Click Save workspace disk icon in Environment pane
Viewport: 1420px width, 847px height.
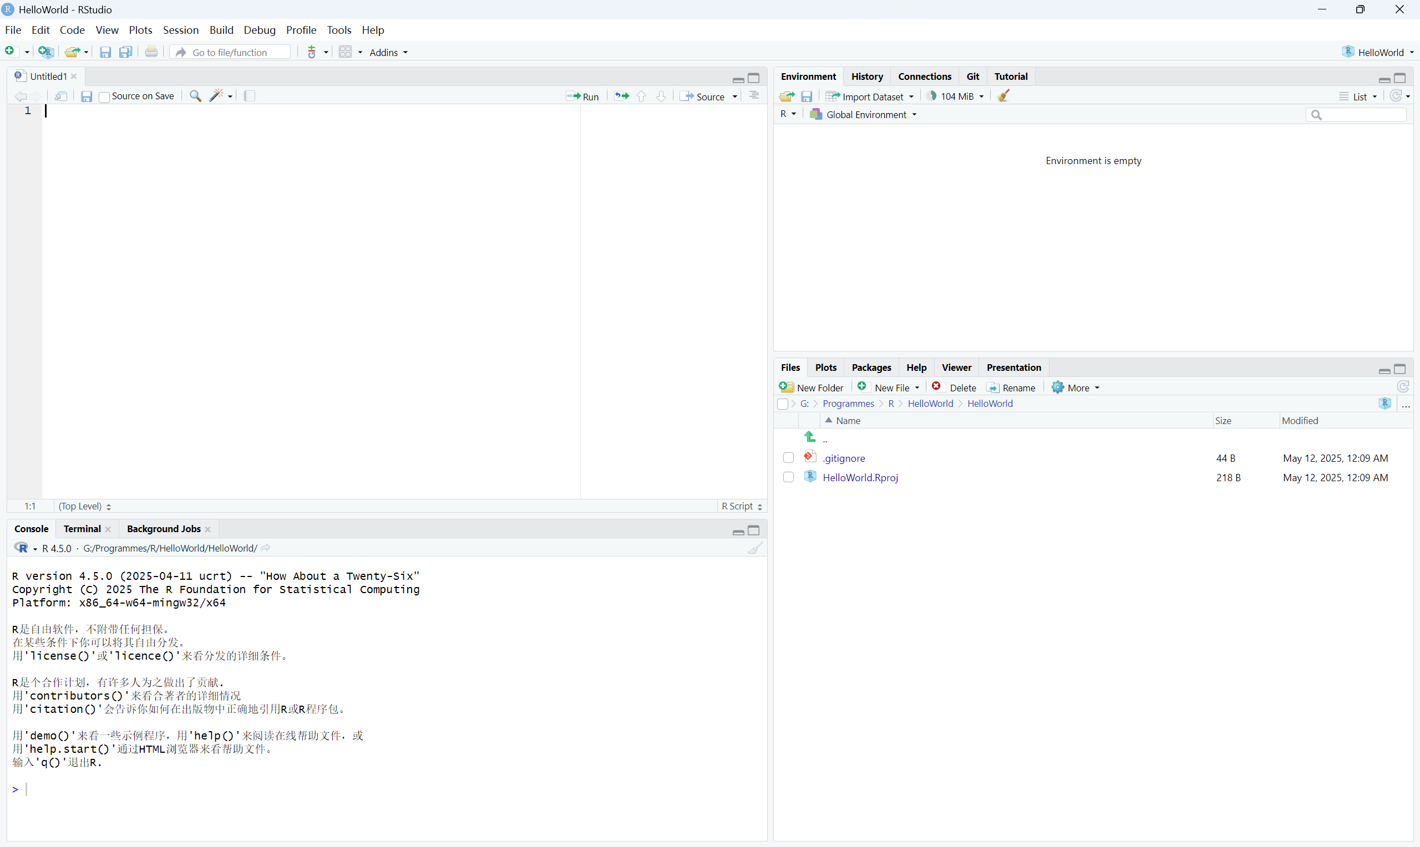(806, 96)
